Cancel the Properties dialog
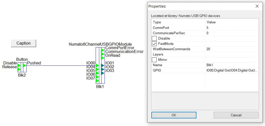This screenshot has width=265, height=126. [236, 115]
